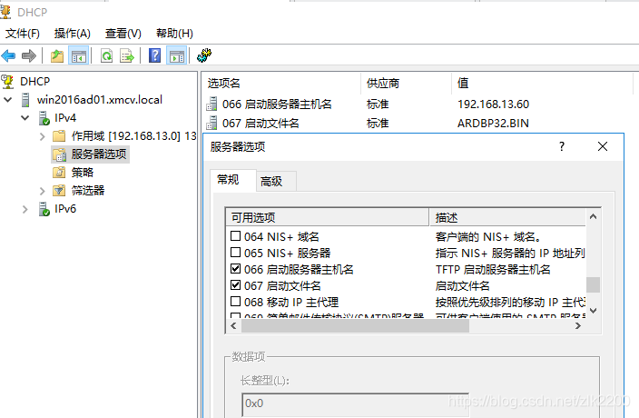Click the icon of option 067 in list

211,124
